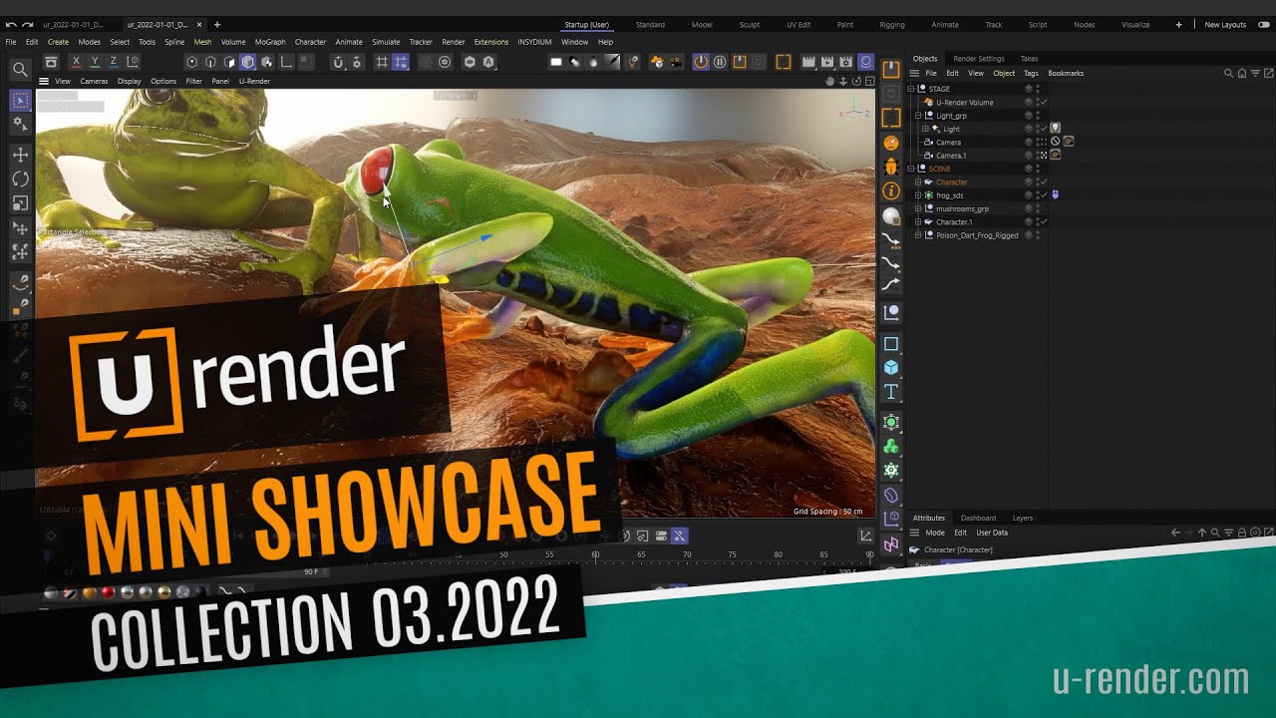Toggle the highlighted polygon mode cube icon
Screen dimensions: 1276x718
point(248,62)
